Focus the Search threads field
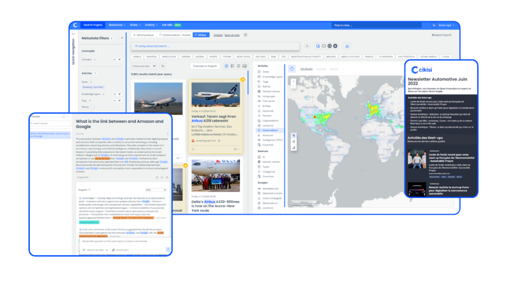 pos(50,123)
